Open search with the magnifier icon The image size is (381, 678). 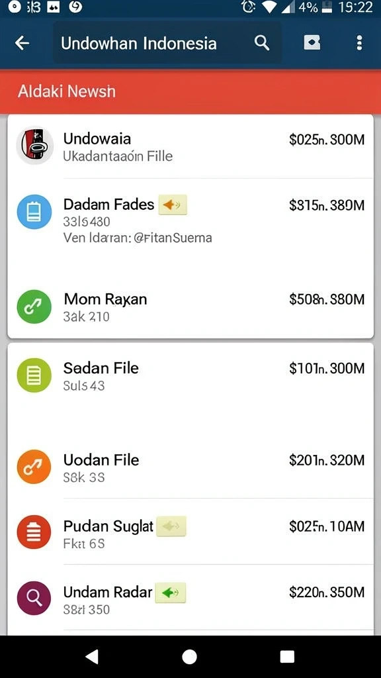(262, 43)
